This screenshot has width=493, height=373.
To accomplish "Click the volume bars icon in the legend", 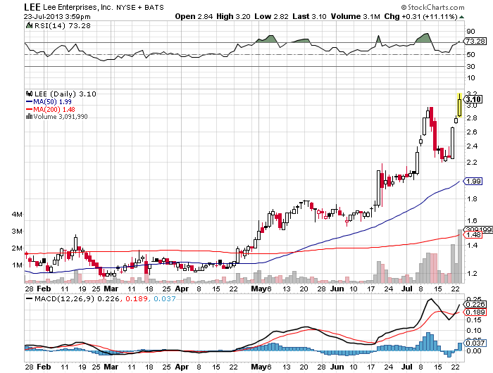I will [30, 117].
